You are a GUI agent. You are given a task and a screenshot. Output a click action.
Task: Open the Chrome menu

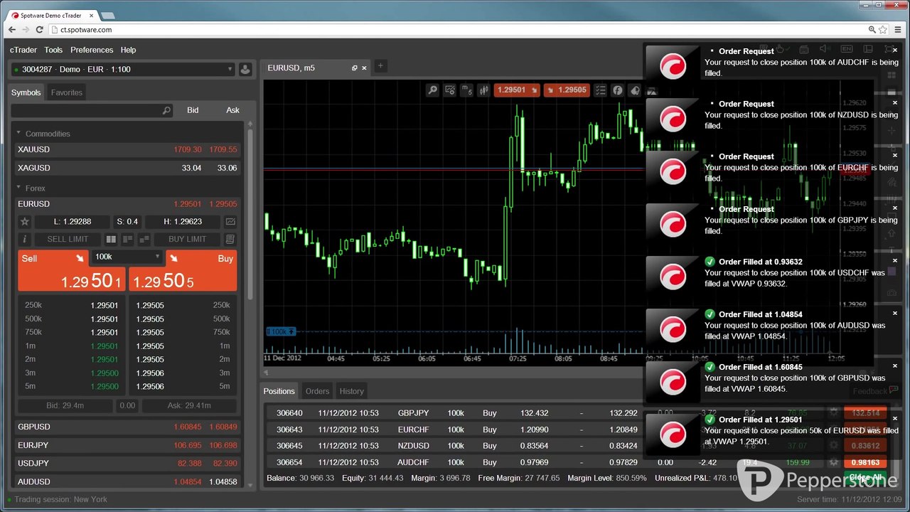(898, 30)
